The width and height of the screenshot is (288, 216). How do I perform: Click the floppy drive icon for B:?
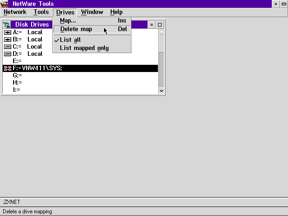point(8,40)
